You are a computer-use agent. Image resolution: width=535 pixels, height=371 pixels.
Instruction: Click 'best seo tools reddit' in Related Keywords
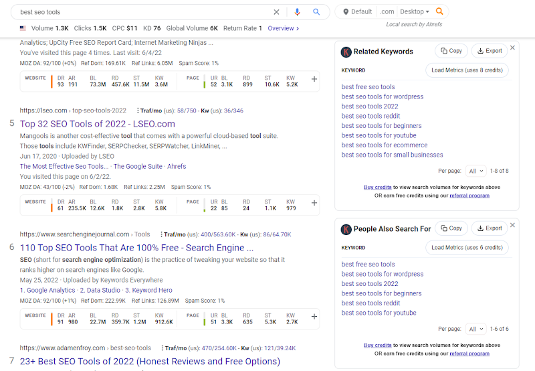point(371,116)
